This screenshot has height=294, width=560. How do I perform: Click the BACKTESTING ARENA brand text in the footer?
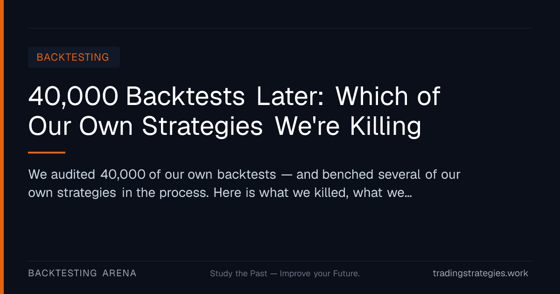(x=82, y=273)
